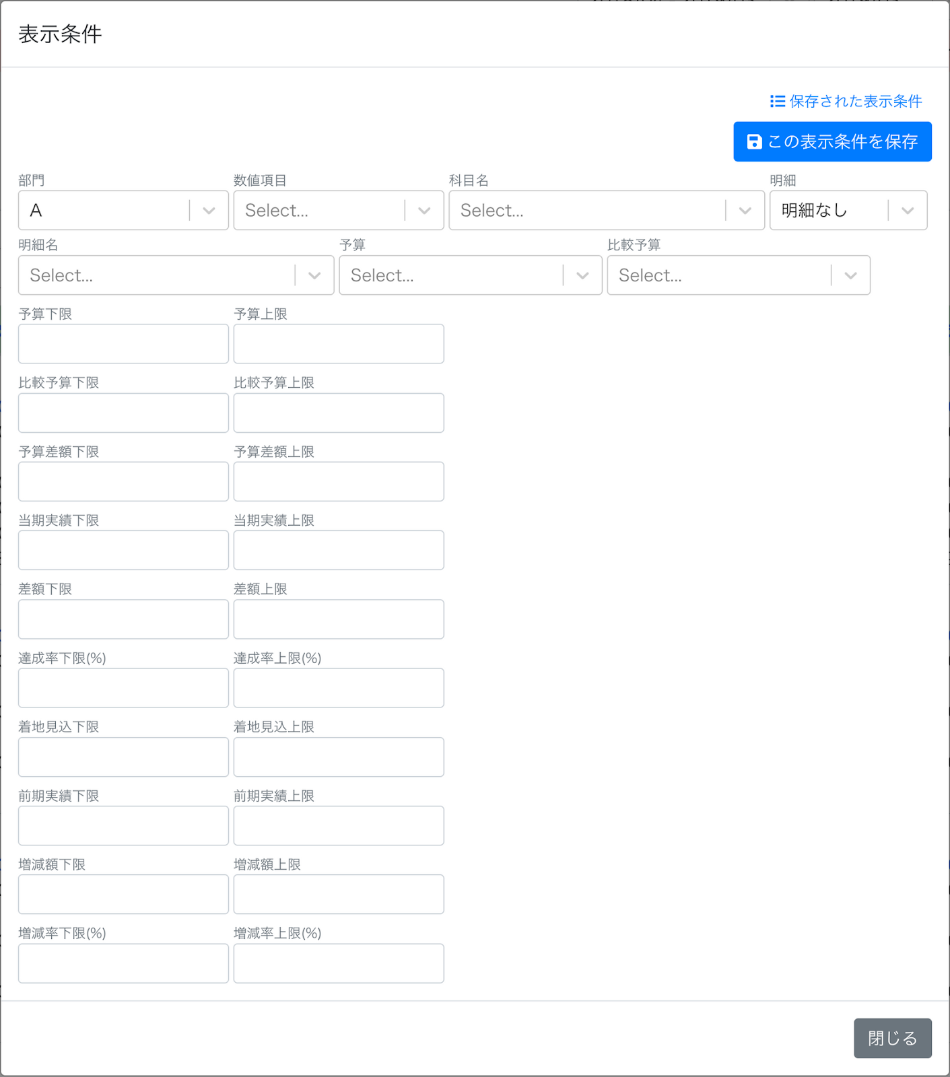Click the この表示条件を保存 save button
Screen dimensions: 950x1077
click(x=832, y=141)
